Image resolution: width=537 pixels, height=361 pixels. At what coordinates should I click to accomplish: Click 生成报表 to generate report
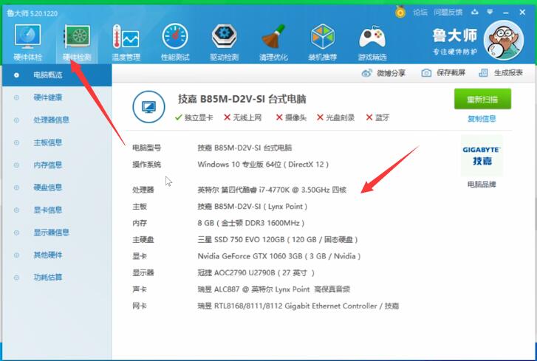pyautogui.click(x=501, y=73)
